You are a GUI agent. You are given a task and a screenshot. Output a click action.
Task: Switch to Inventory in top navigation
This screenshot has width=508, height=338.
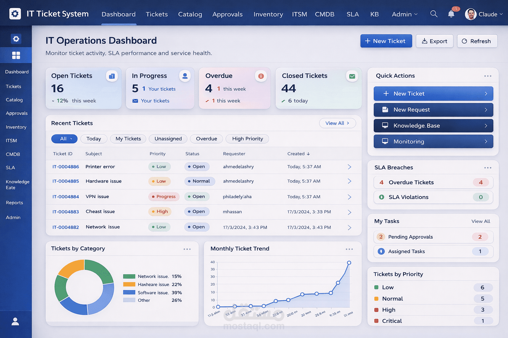point(268,14)
